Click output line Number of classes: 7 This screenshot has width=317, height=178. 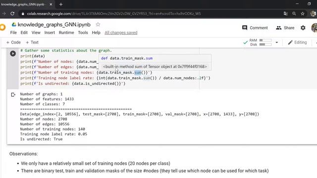tap(43, 104)
